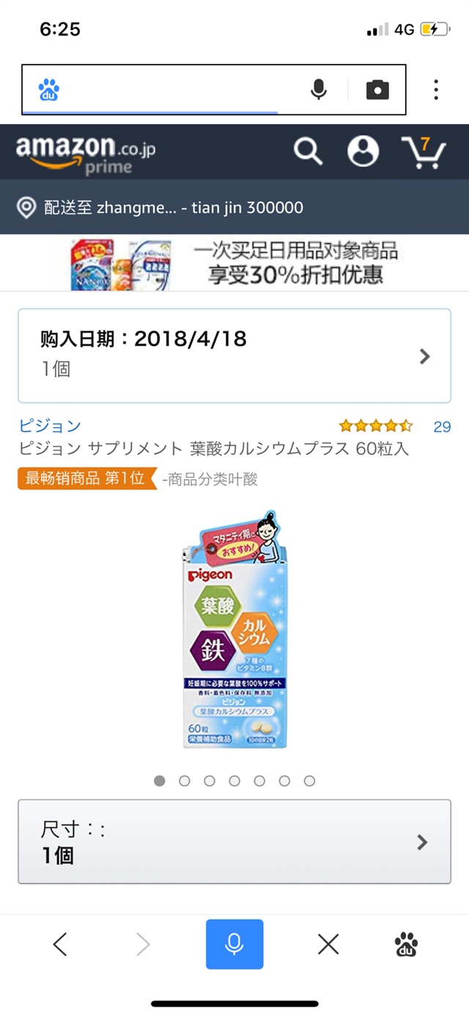Activate voice search microphone in address bar

click(x=318, y=90)
